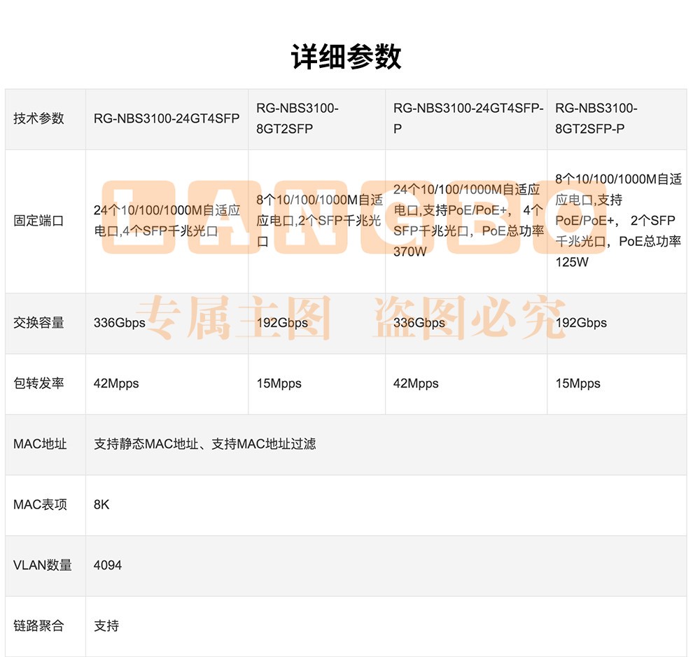Select the 包转发率 row label
Viewport: 693px width, 657px height.
coord(38,383)
